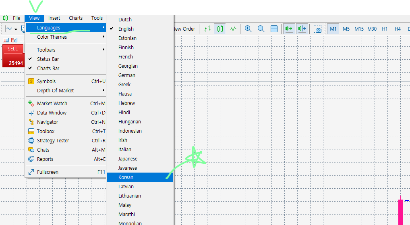410x225 pixels.
Task: Expand the Color Themes submenu
Action: pos(52,37)
